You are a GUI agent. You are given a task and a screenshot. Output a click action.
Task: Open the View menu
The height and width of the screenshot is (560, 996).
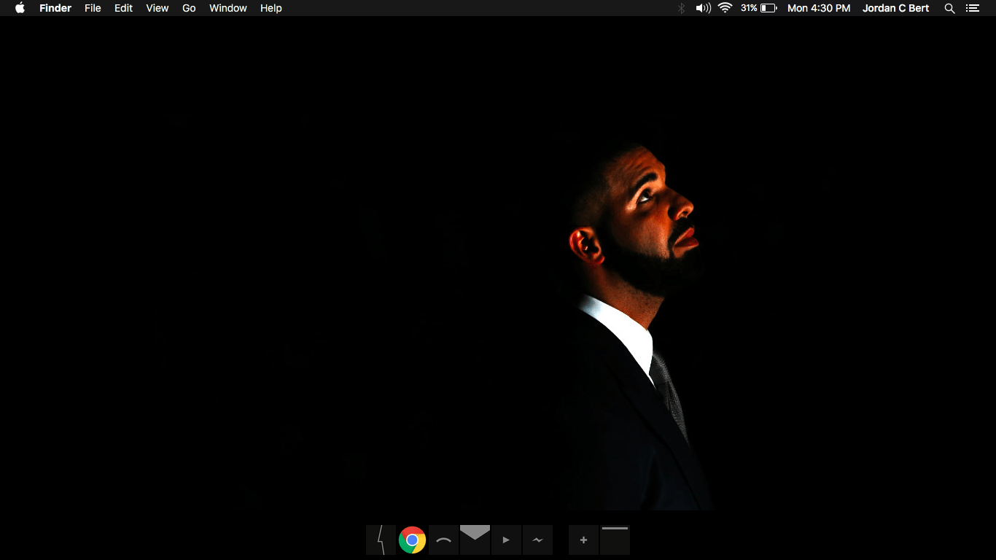pos(157,8)
